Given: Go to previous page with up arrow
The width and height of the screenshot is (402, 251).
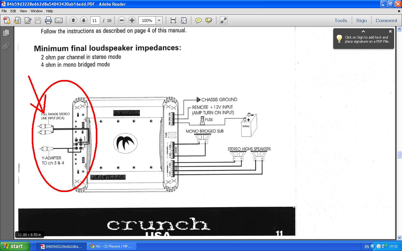Looking at the screenshot, I should 73,20.
